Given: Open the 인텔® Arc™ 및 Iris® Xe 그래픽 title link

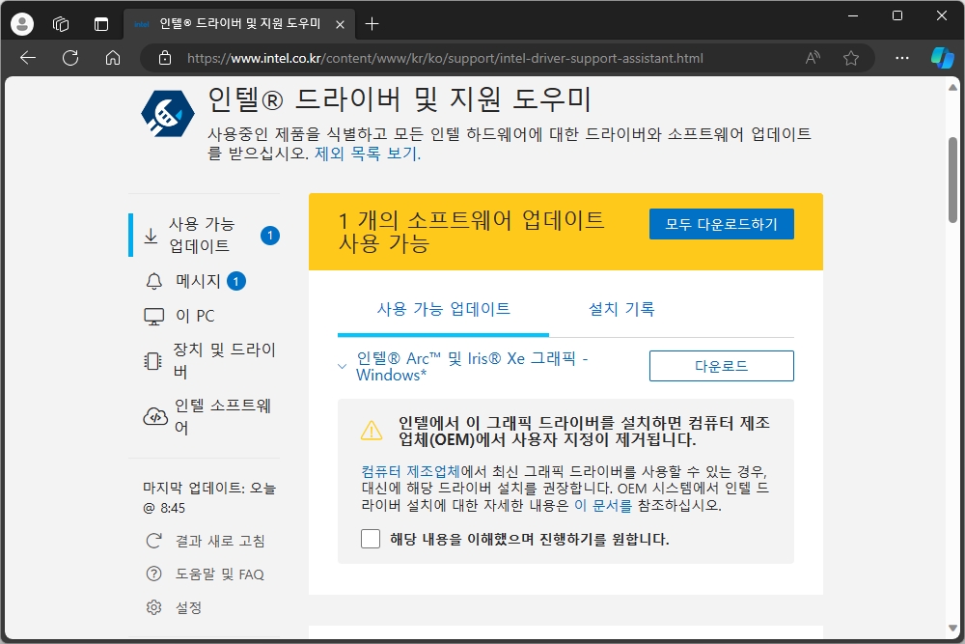Looking at the screenshot, I should pyautogui.click(x=472, y=366).
